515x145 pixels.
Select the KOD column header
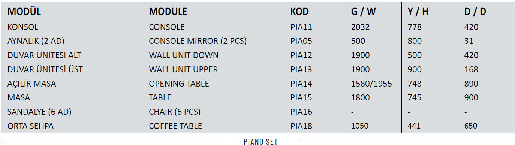(x=299, y=12)
